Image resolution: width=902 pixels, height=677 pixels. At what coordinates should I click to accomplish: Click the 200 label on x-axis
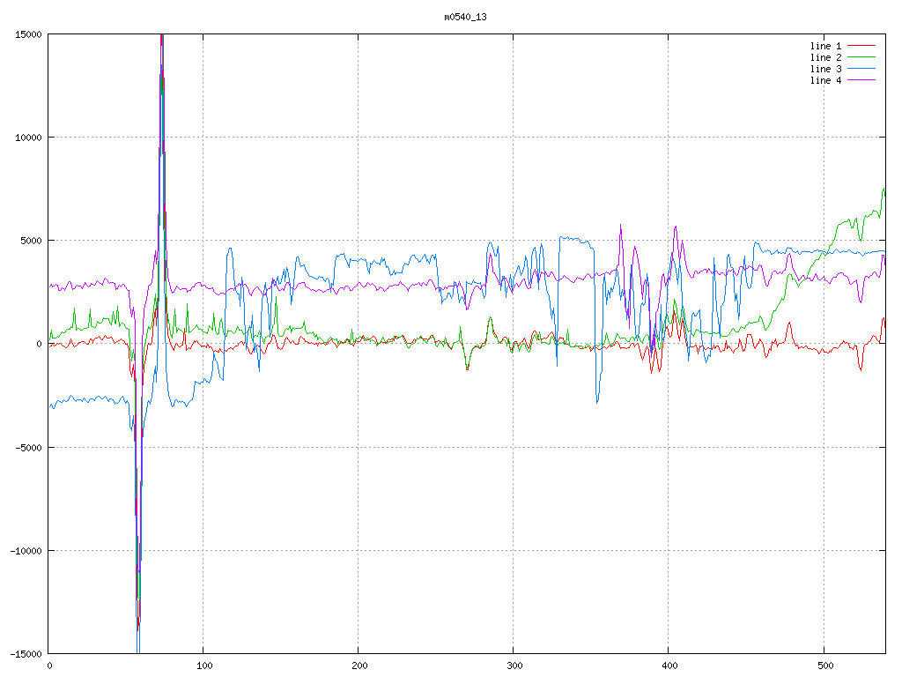point(359,666)
